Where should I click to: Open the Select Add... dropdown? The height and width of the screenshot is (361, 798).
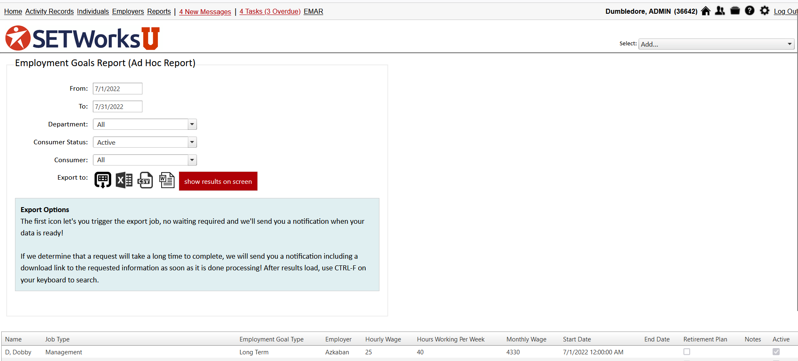716,44
